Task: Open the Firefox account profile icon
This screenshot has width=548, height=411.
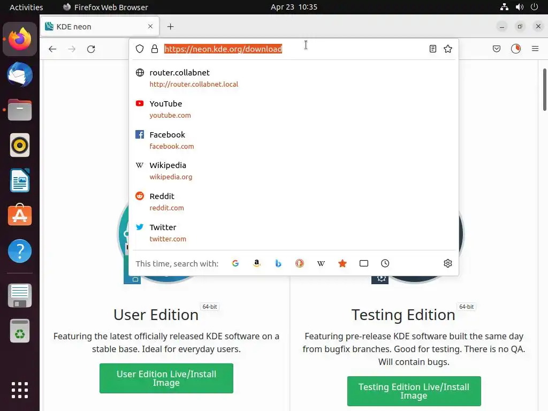Action: [516, 49]
